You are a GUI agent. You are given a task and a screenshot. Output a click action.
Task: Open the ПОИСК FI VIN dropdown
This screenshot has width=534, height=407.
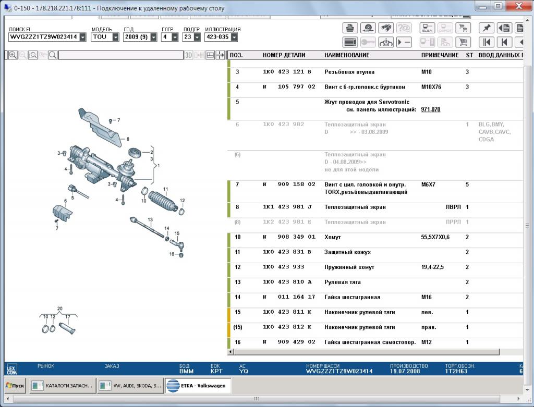click(83, 37)
